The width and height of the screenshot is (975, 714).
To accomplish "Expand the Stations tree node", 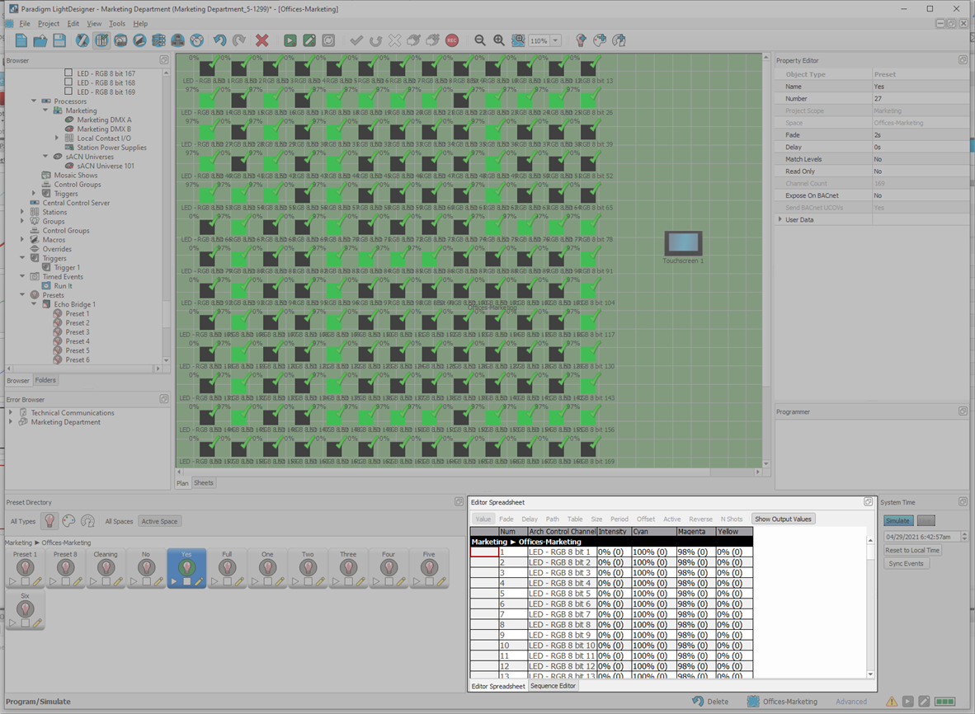I will click(23, 212).
